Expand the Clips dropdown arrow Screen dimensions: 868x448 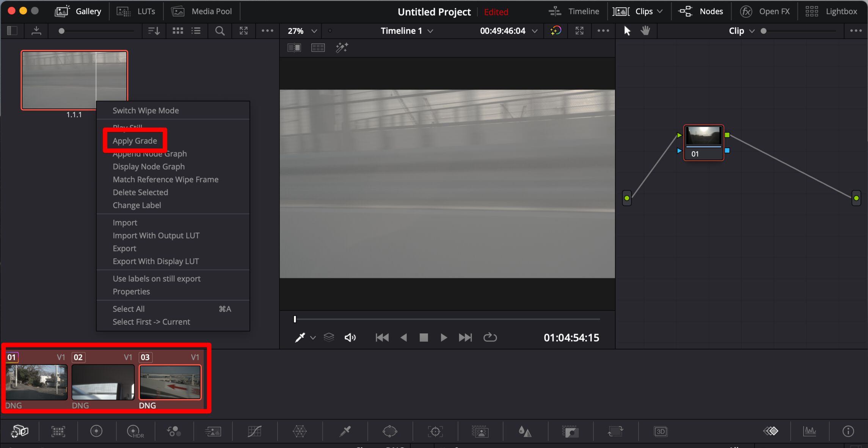[x=660, y=11]
